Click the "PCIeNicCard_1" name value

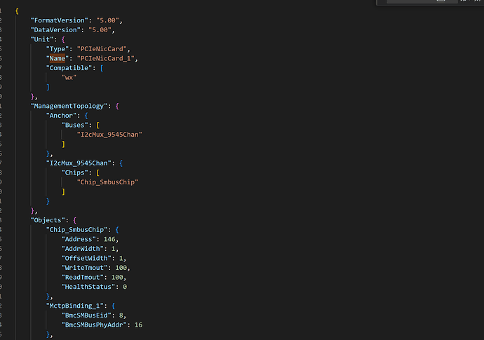(x=107, y=58)
